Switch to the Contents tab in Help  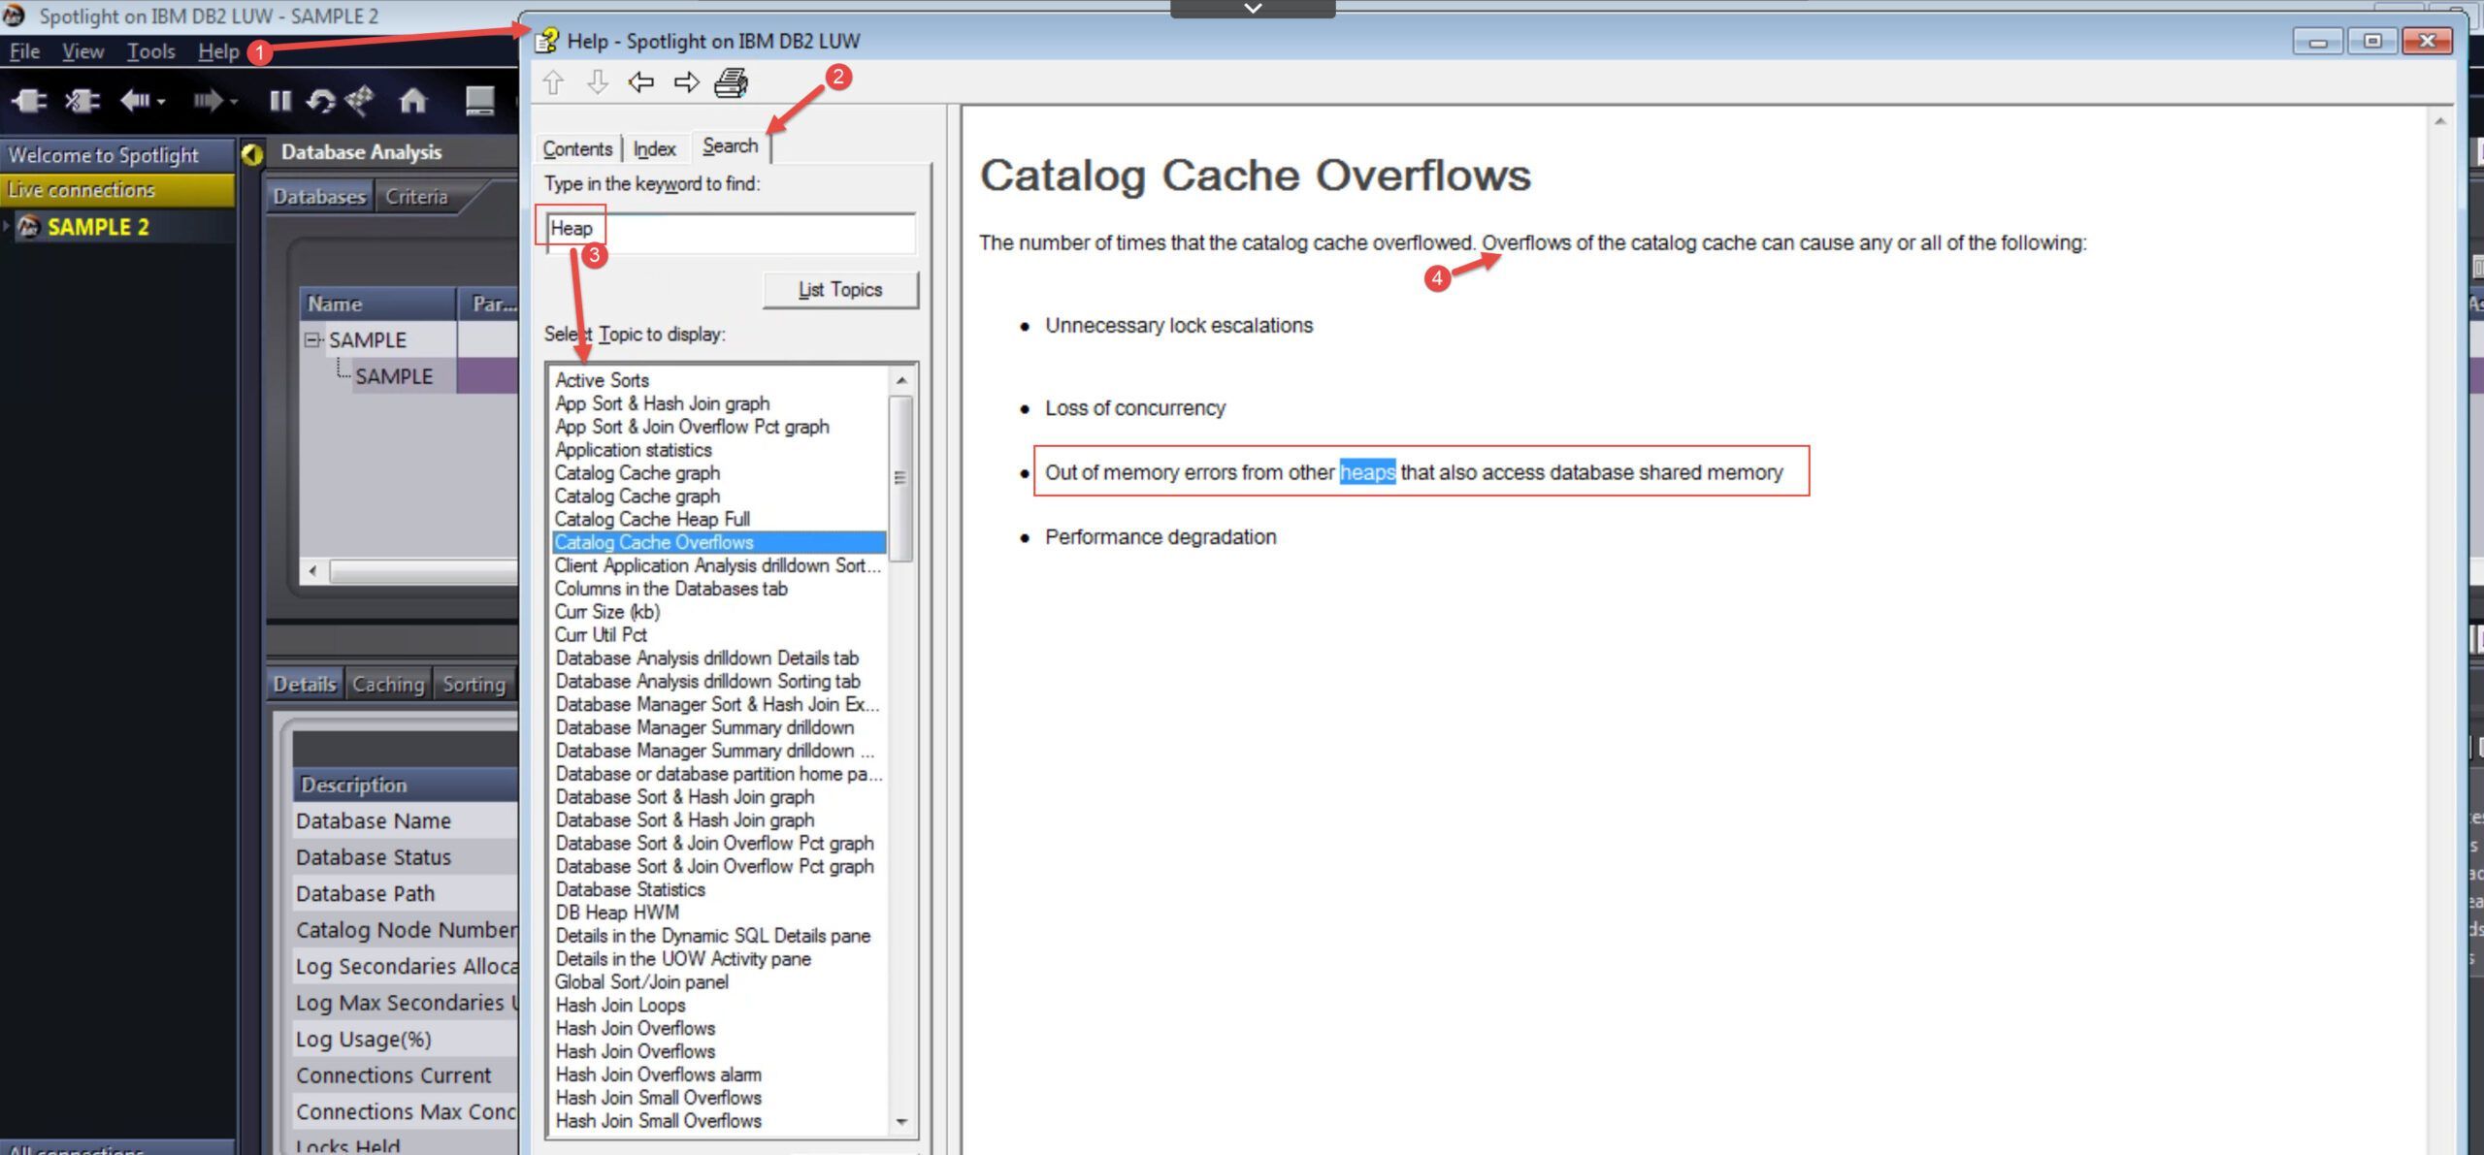(577, 148)
